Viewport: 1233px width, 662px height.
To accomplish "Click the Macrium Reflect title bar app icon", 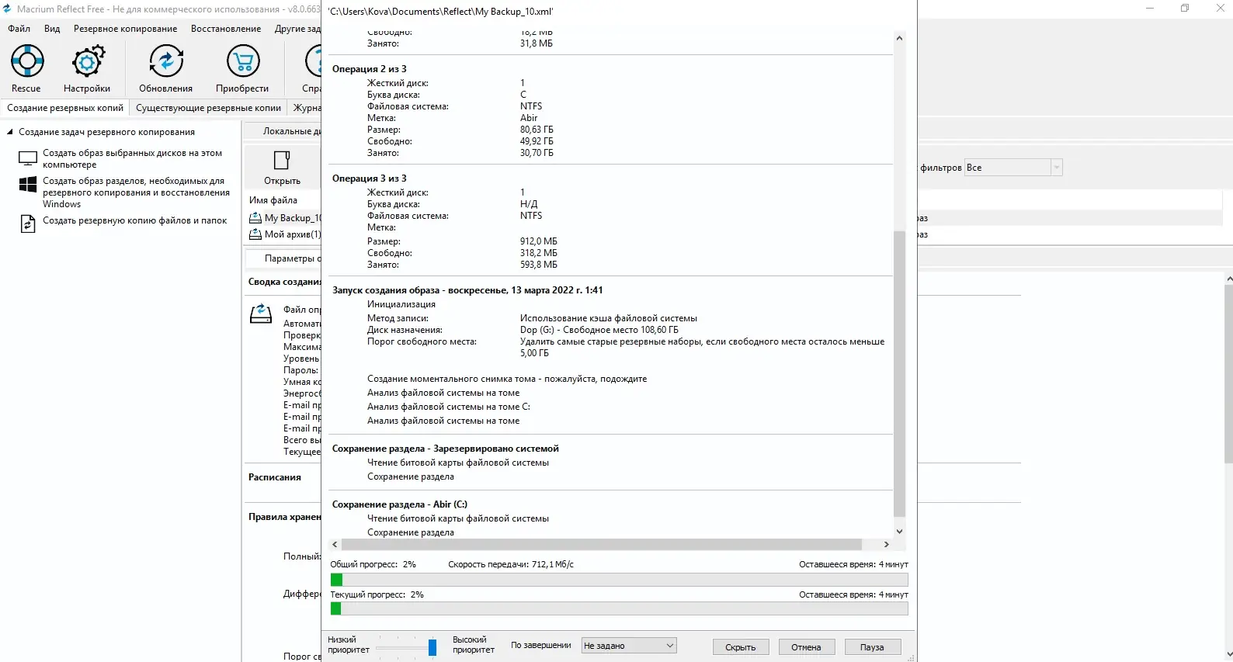I will click(x=7, y=9).
